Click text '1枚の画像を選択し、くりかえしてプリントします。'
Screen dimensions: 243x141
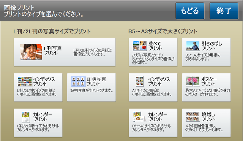point(204,128)
